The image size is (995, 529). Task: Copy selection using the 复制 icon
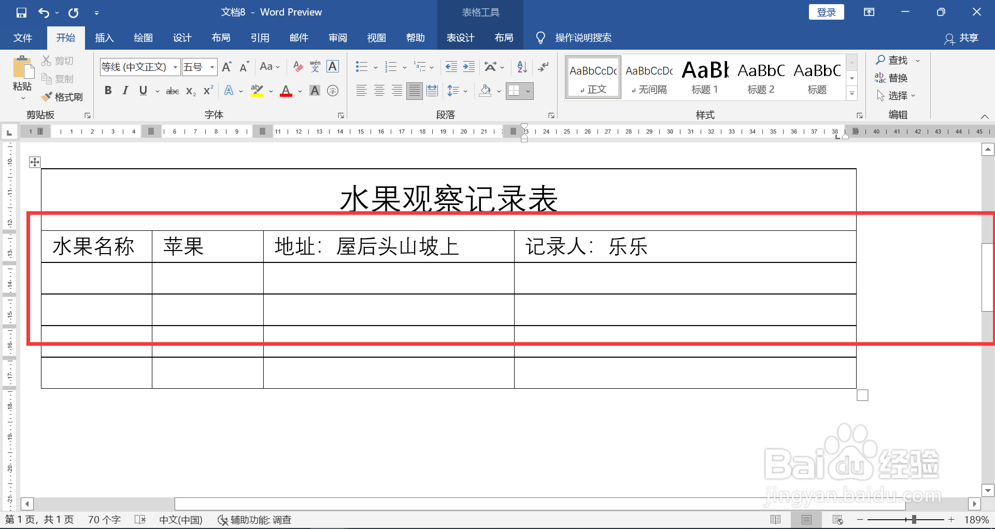click(58, 78)
